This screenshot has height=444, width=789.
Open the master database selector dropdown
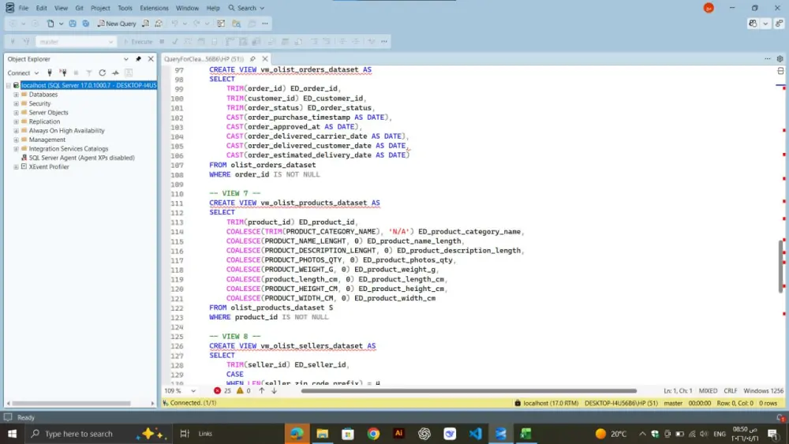(76, 42)
